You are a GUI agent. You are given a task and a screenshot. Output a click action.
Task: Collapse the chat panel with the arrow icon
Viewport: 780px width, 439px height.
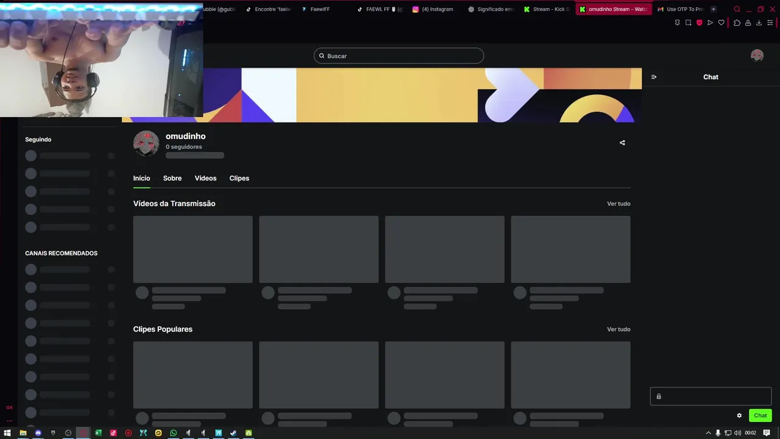[x=654, y=77]
